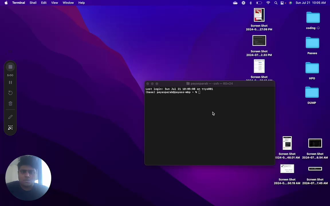Click the battery status icon

259,3
